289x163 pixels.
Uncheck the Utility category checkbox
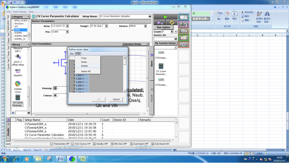coord(13,30)
